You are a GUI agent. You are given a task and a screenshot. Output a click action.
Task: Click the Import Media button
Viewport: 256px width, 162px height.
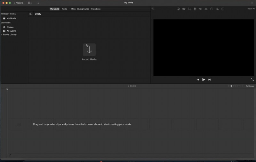89,50
